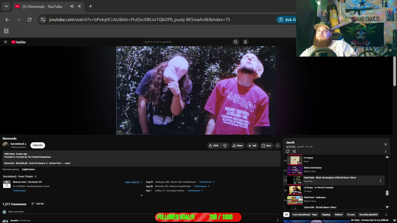397x223 pixels.
Task: Play I'm Spent from the playlist
Action: click(x=334, y=160)
